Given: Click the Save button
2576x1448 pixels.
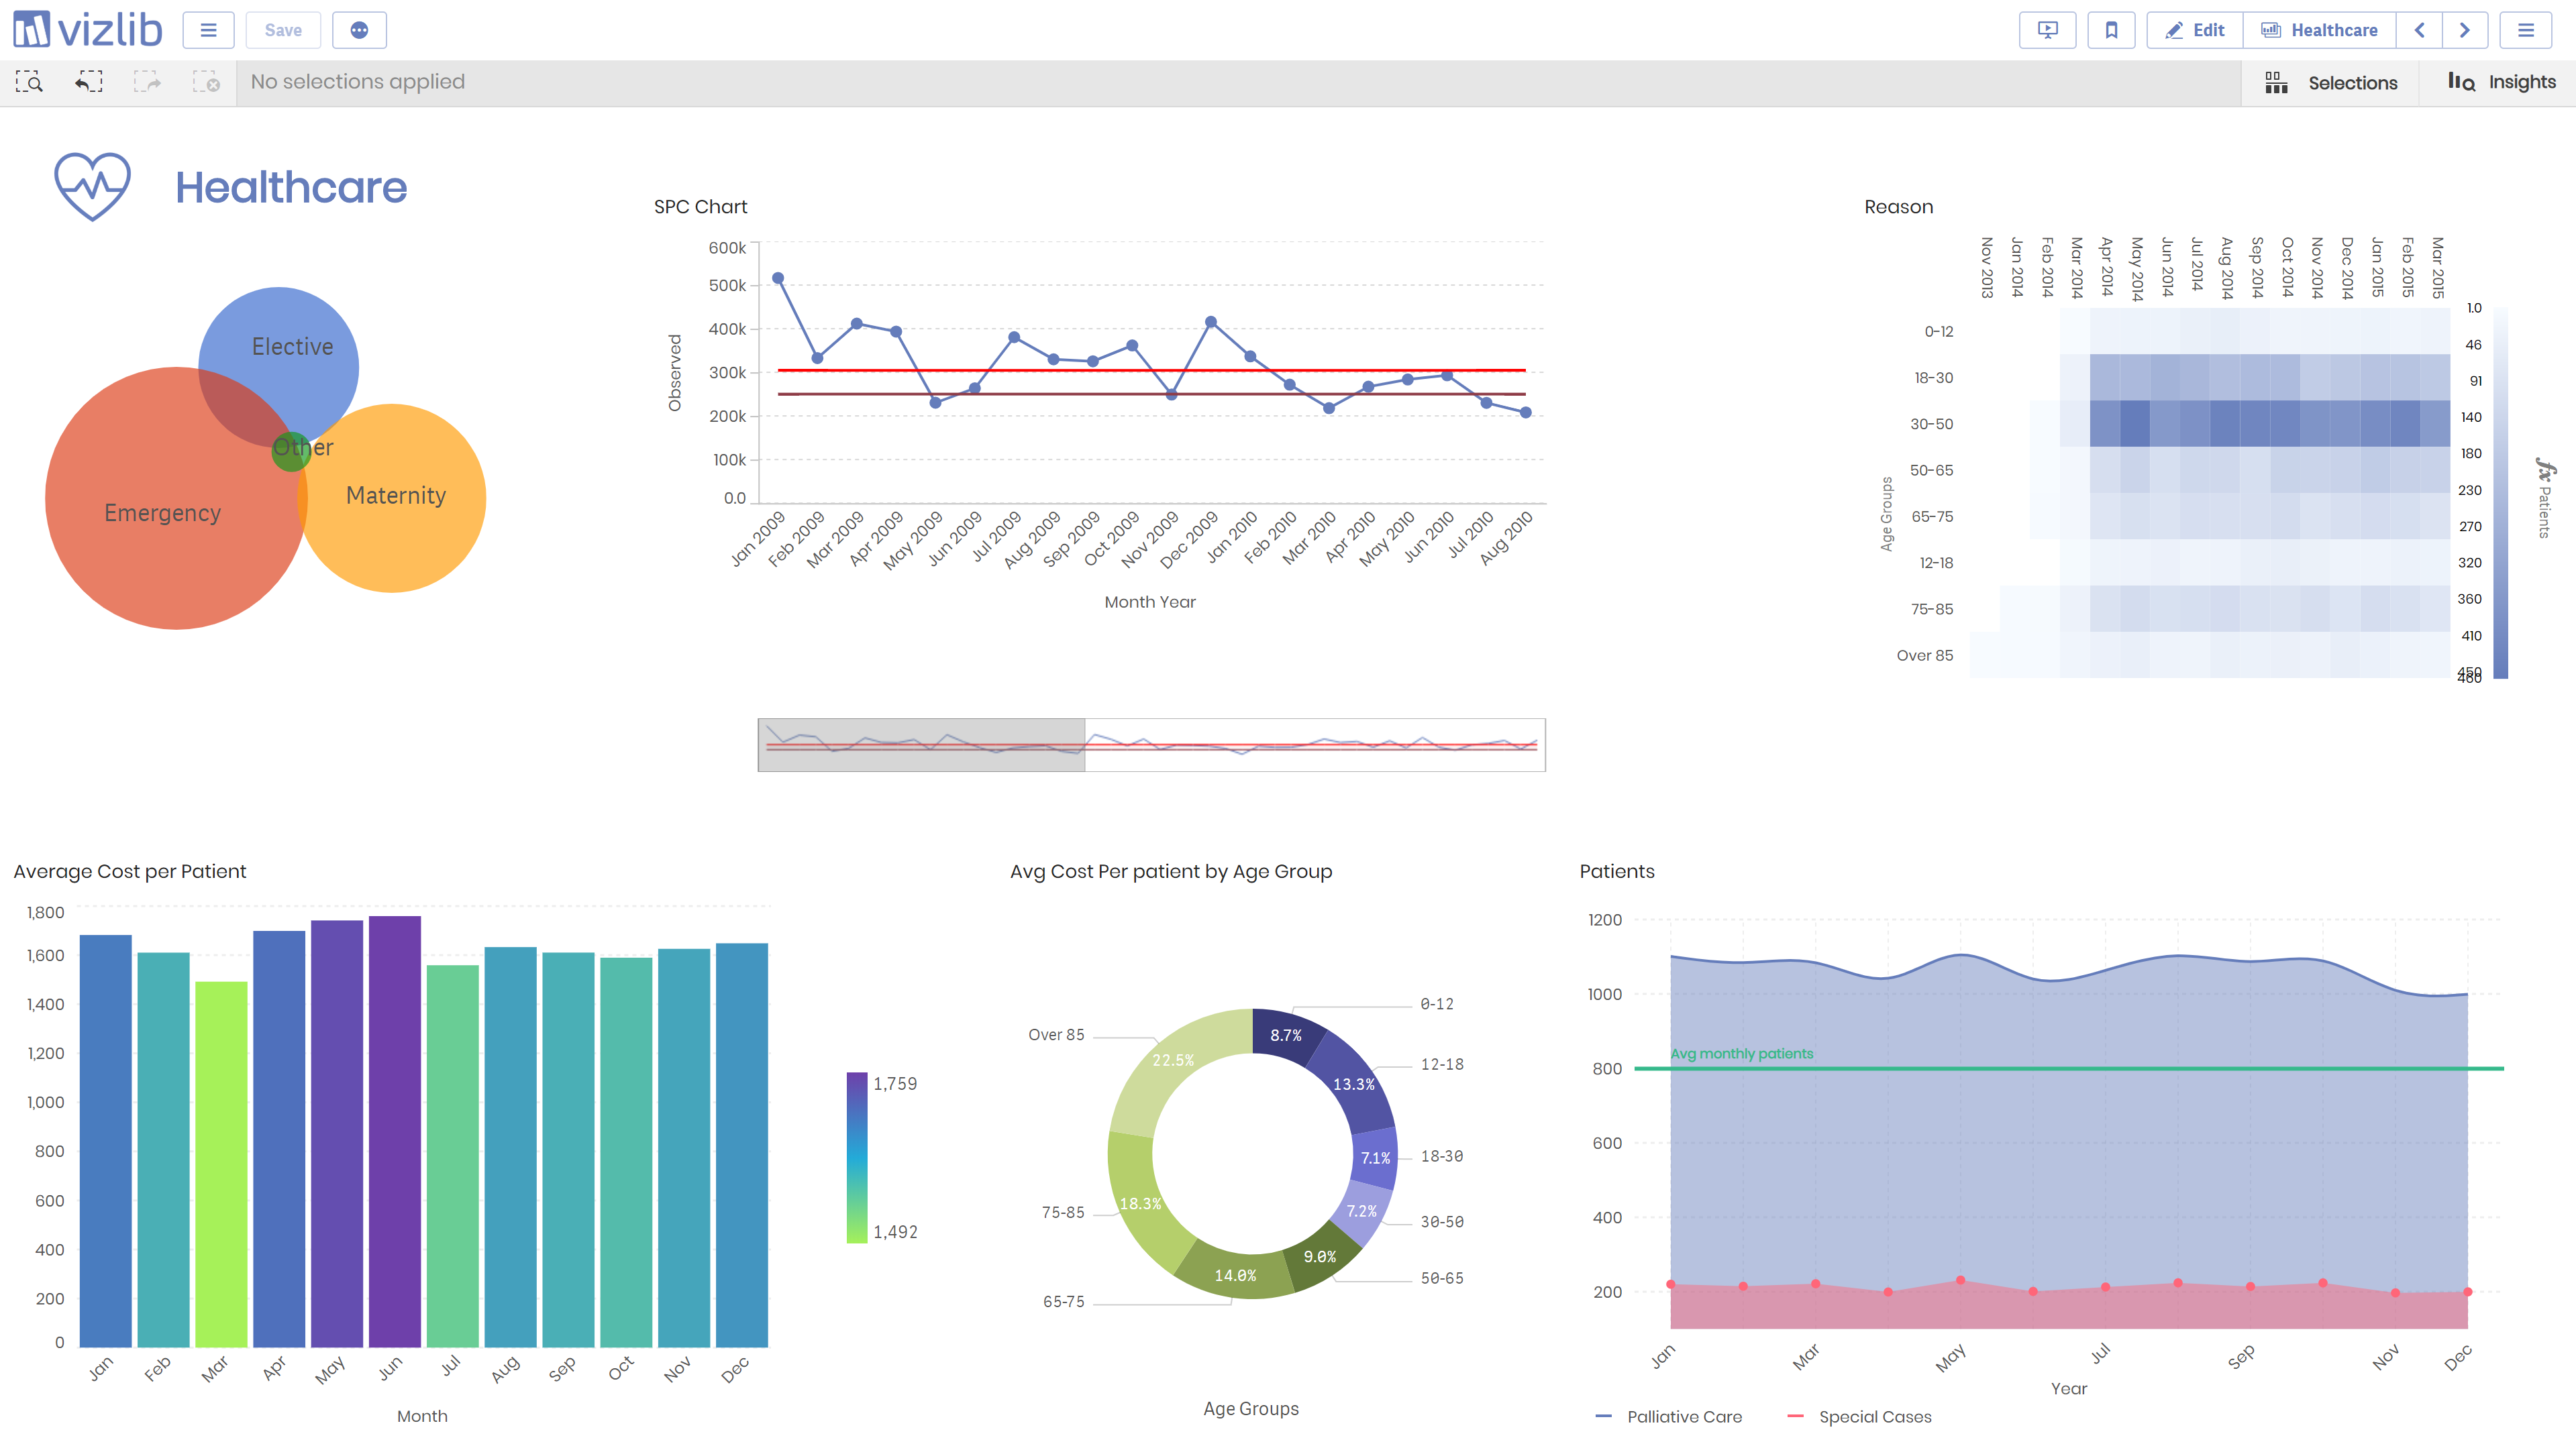Looking at the screenshot, I should point(283,30).
